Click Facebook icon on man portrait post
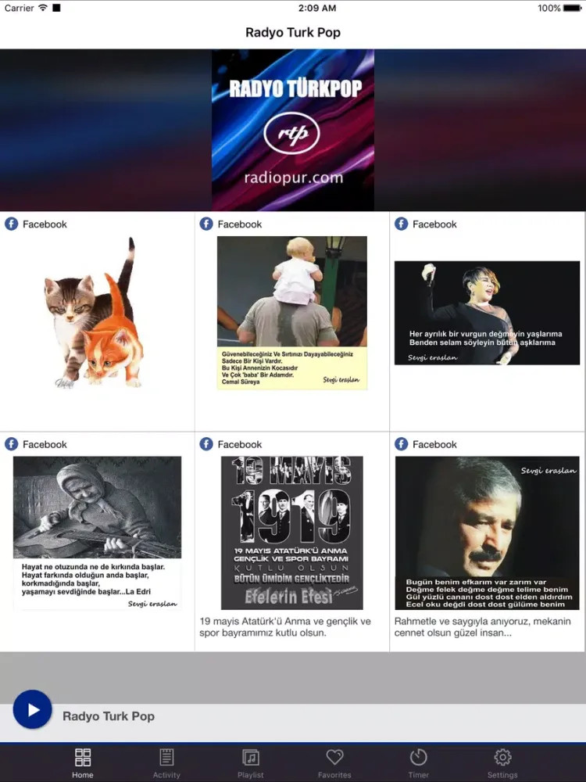Screen dimensions: 586x782 coord(401,444)
